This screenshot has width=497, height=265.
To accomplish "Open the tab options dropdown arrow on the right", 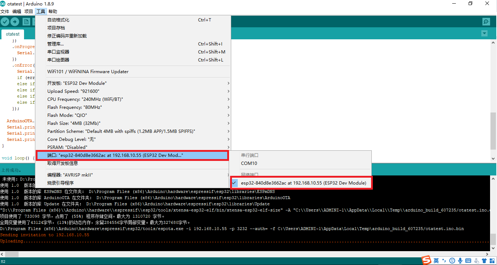I will pyautogui.click(x=484, y=33).
